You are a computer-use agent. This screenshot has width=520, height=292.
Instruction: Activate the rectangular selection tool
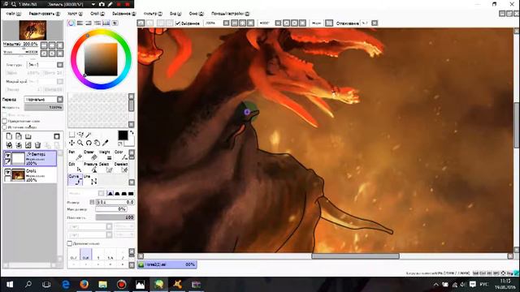pos(71,135)
